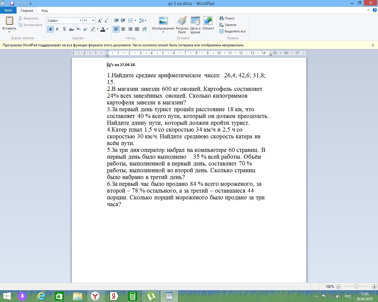Click Find (Поиск) in the ribbon
The height and width of the screenshot is (302, 378).
(227, 18)
